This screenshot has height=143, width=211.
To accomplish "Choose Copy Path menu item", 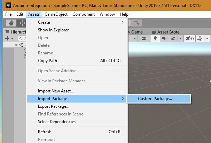I will click(77, 61).
